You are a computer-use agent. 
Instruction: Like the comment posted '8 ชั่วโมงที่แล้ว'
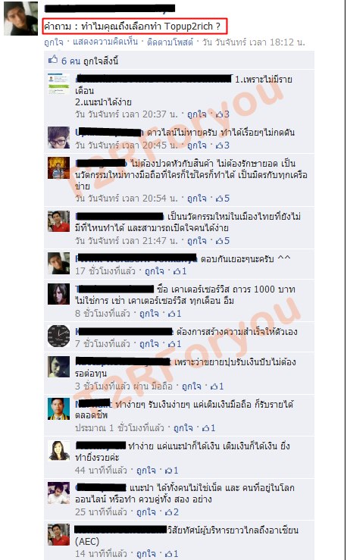pyautogui.click(x=149, y=314)
